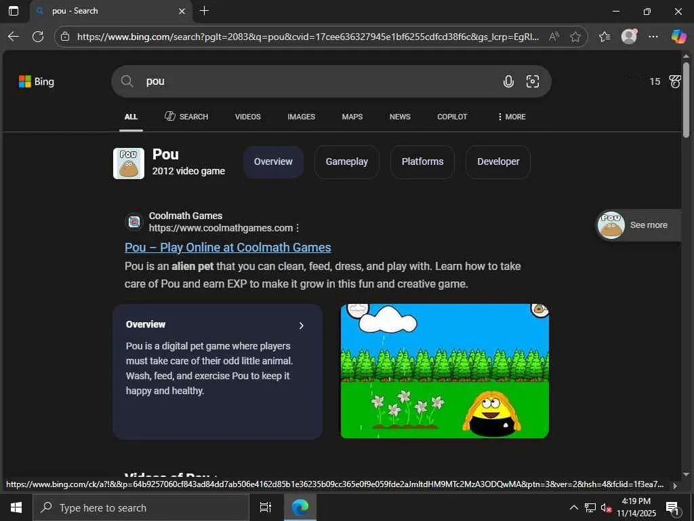Select the Platforms pill button
Image resolution: width=694 pixels, height=521 pixels.
click(x=422, y=161)
